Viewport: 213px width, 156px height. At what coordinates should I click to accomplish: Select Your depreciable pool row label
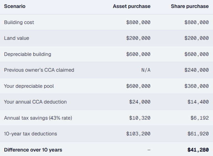coord(29,86)
